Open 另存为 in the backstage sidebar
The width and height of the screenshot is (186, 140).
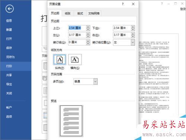pyautogui.click(x=10, y=57)
